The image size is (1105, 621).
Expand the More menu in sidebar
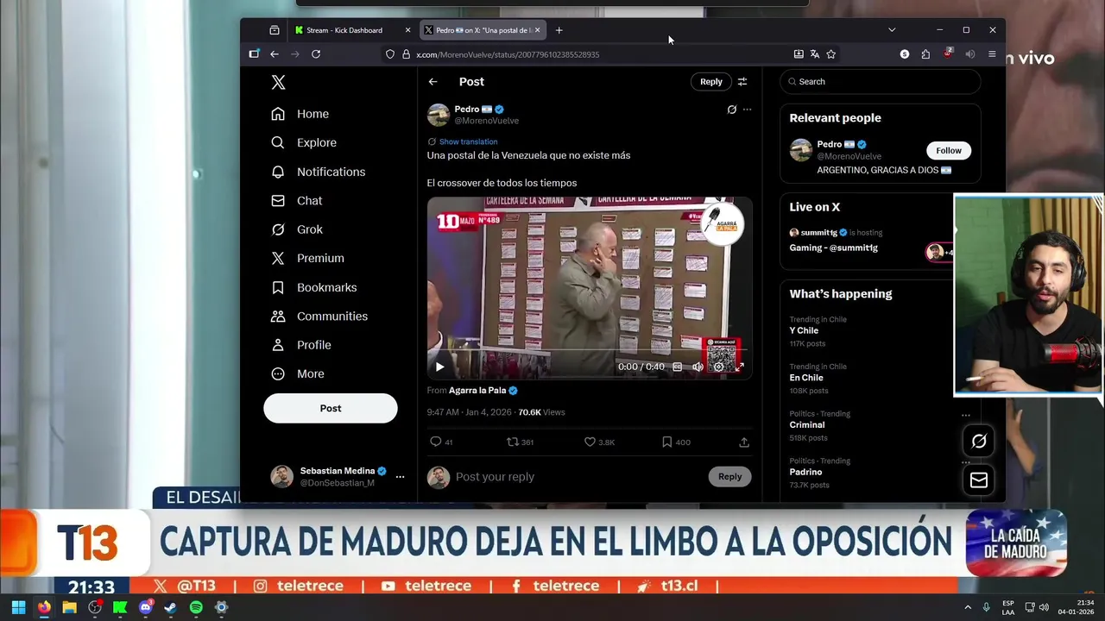[297, 373]
